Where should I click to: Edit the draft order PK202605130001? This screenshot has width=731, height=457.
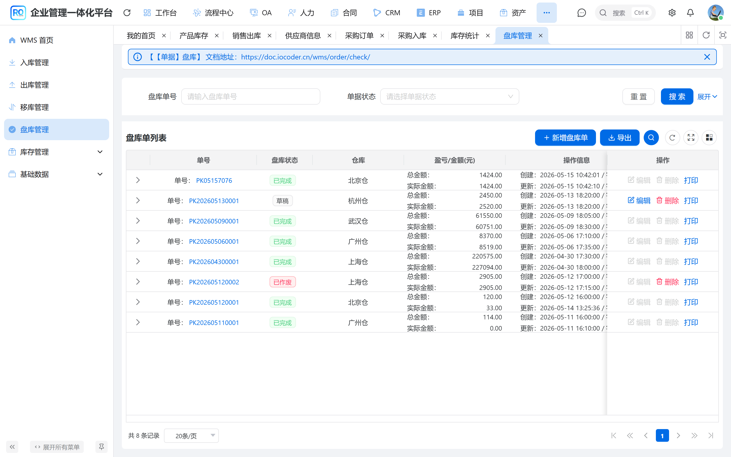639,200
